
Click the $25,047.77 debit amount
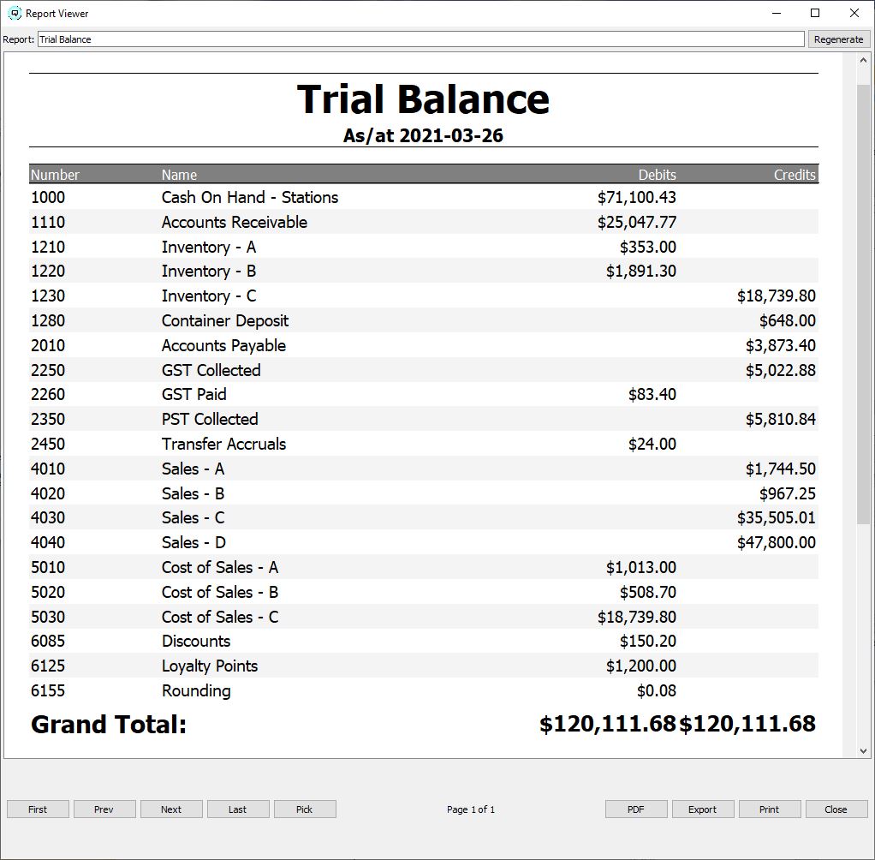(637, 222)
